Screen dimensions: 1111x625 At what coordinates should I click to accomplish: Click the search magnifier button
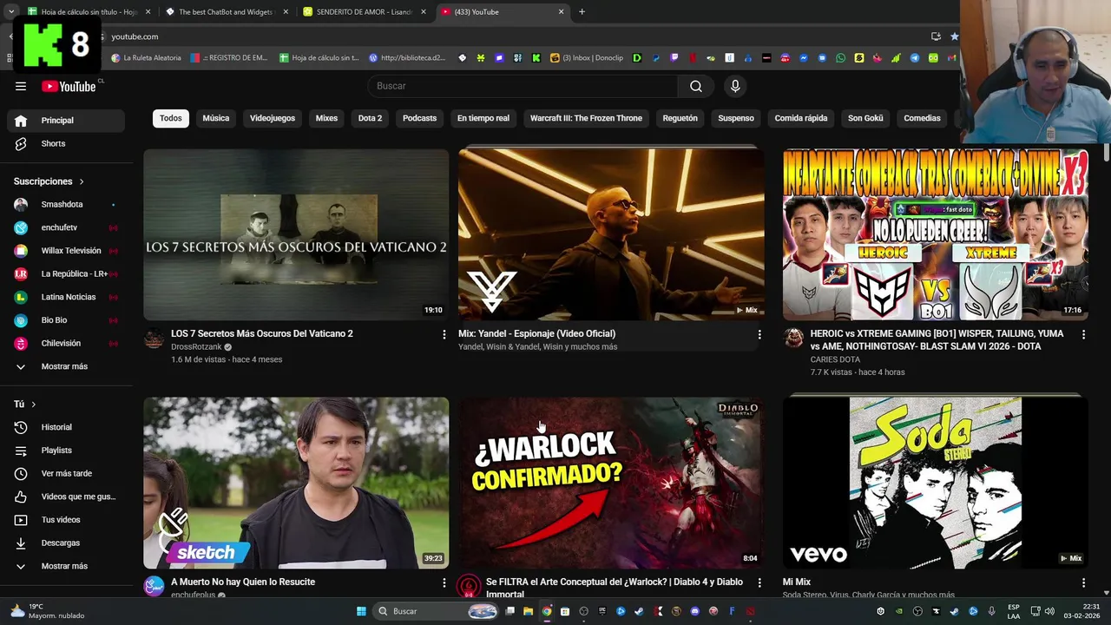coord(696,86)
